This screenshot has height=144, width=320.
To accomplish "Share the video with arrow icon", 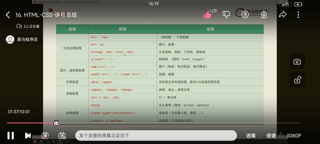I will click(x=283, y=15).
